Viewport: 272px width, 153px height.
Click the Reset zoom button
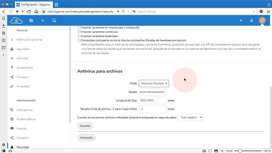point(229,151)
